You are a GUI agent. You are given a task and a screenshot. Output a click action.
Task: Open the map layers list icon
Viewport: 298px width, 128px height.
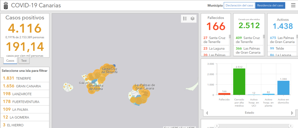coord(192,19)
